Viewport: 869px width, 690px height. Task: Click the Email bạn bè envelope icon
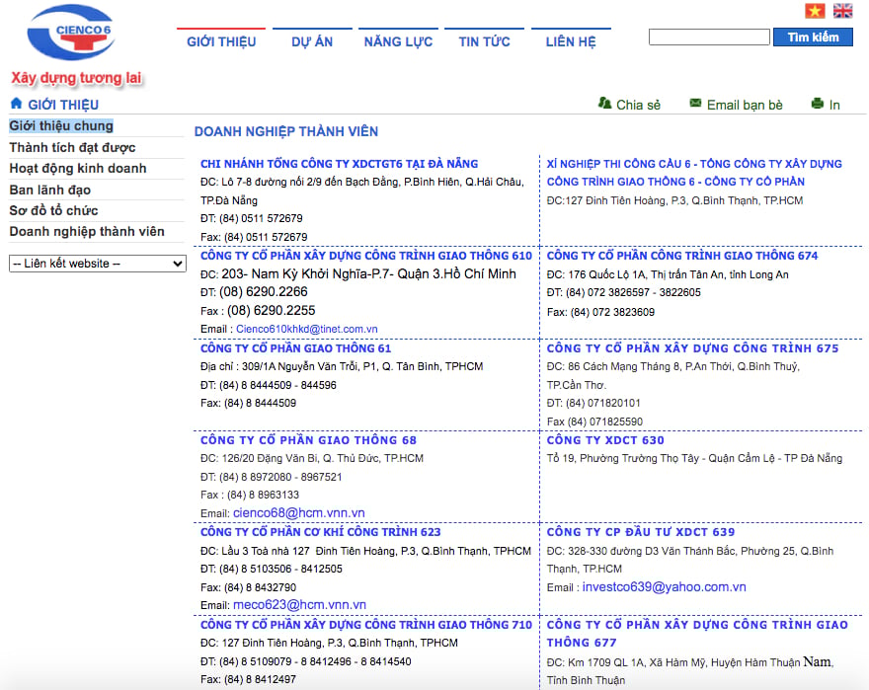tap(695, 103)
